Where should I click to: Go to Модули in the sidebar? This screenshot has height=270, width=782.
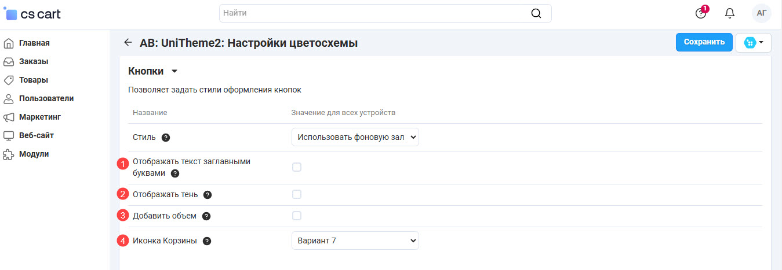[x=34, y=154]
